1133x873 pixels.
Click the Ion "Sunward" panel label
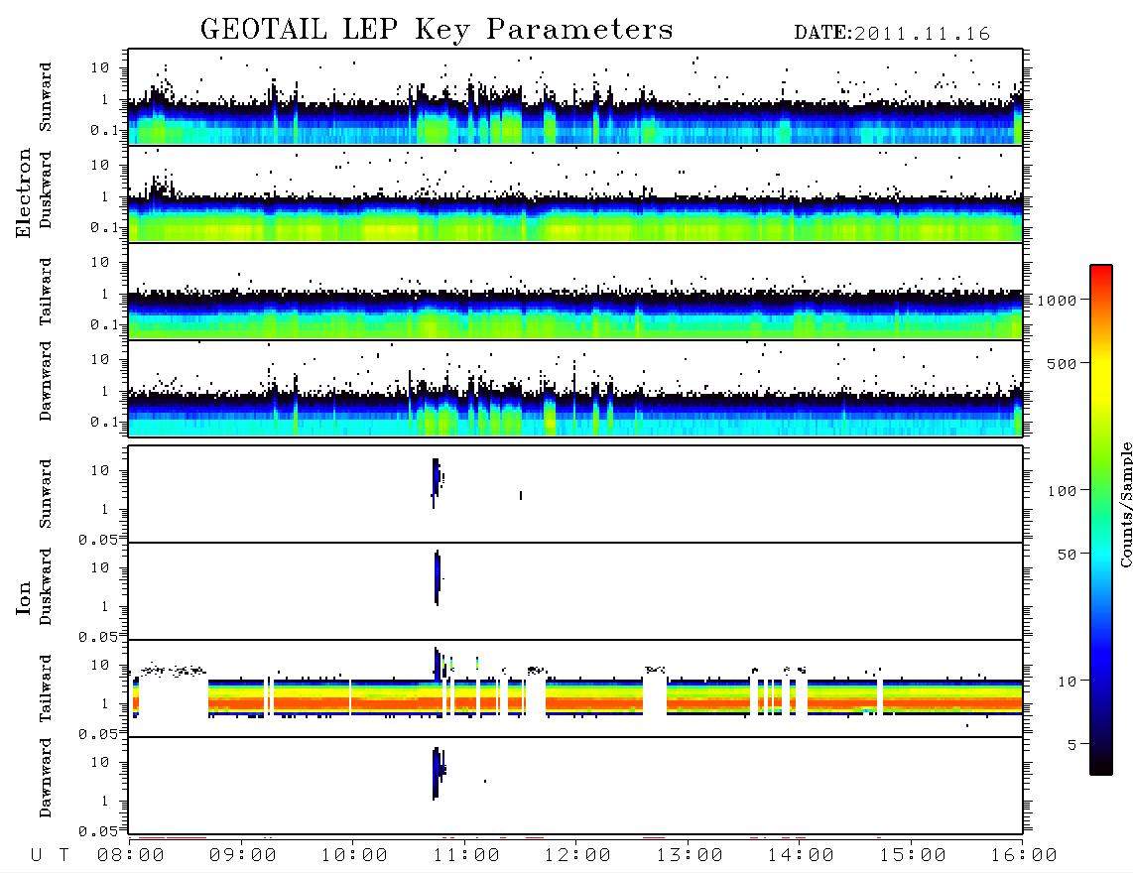46,494
